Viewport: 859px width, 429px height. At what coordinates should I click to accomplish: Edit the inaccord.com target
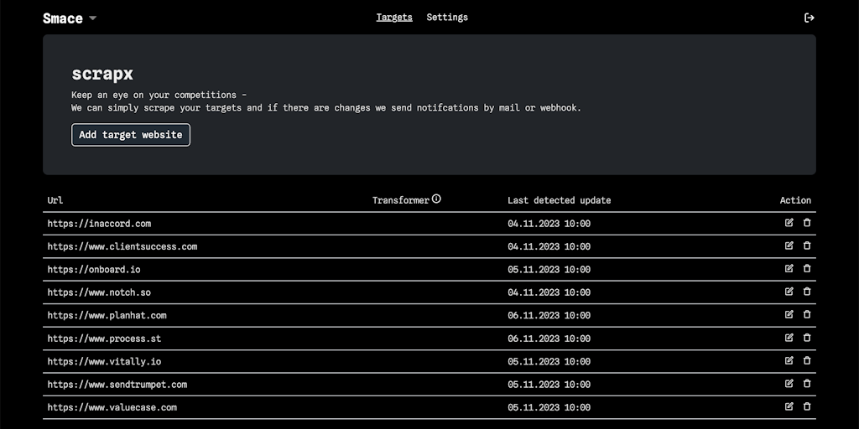click(789, 223)
